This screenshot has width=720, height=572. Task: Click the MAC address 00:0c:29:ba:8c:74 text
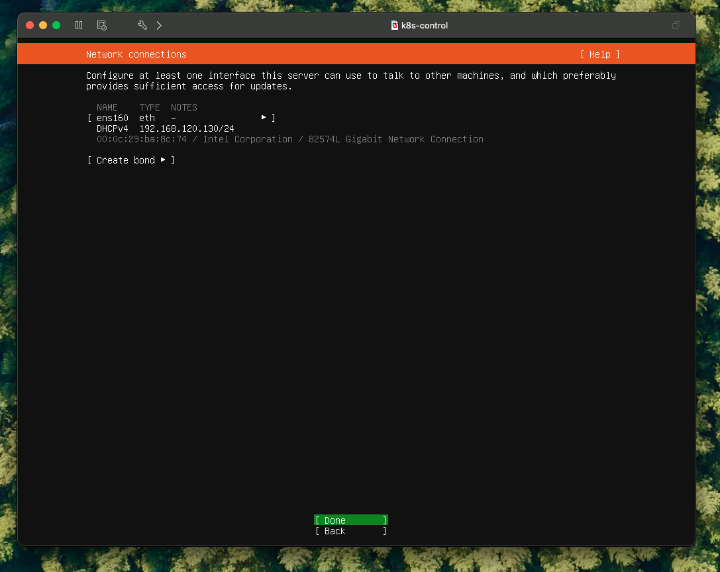tap(142, 139)
